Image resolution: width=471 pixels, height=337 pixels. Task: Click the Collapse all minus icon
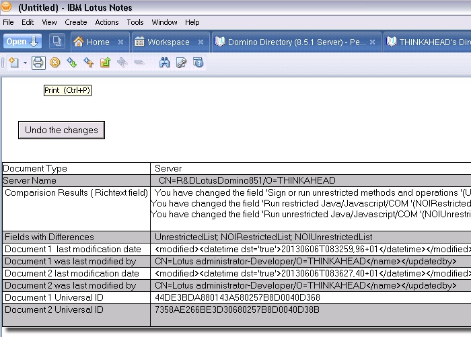click(139, 63)
